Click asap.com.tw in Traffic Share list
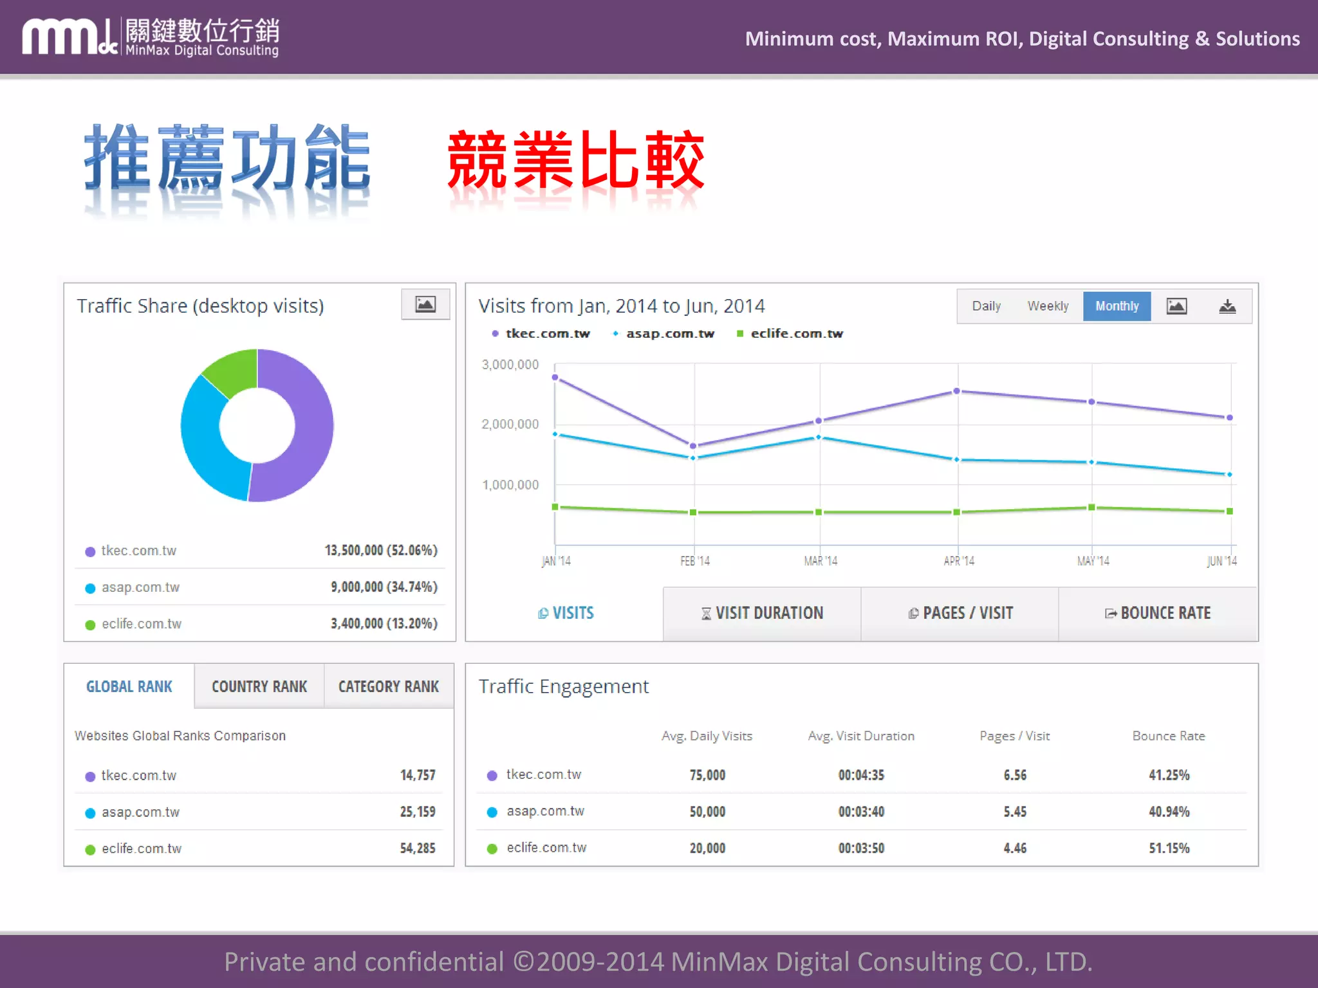The height and width of the screenshot is (988, 1318). point(140,587)
